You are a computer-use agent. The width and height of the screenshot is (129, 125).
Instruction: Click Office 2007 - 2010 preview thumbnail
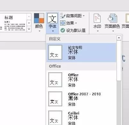point(55,99)
